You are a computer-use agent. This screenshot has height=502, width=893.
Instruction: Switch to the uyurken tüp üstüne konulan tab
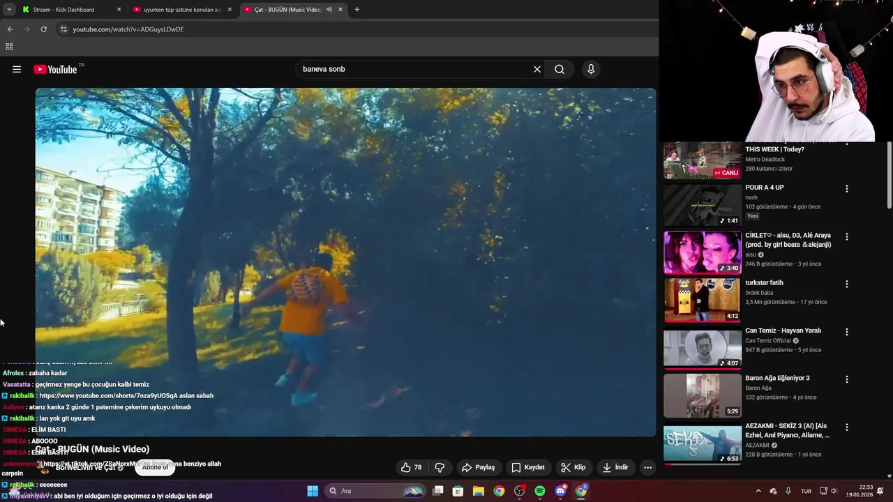pyautogui.click(x=182, y=10)
